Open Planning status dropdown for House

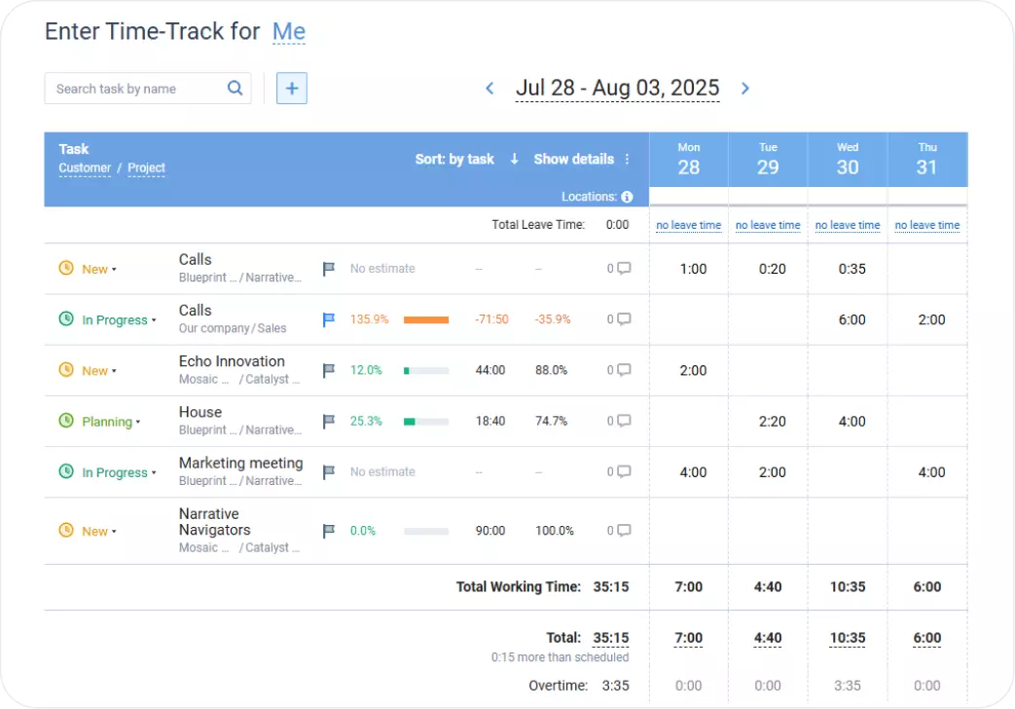111,422
